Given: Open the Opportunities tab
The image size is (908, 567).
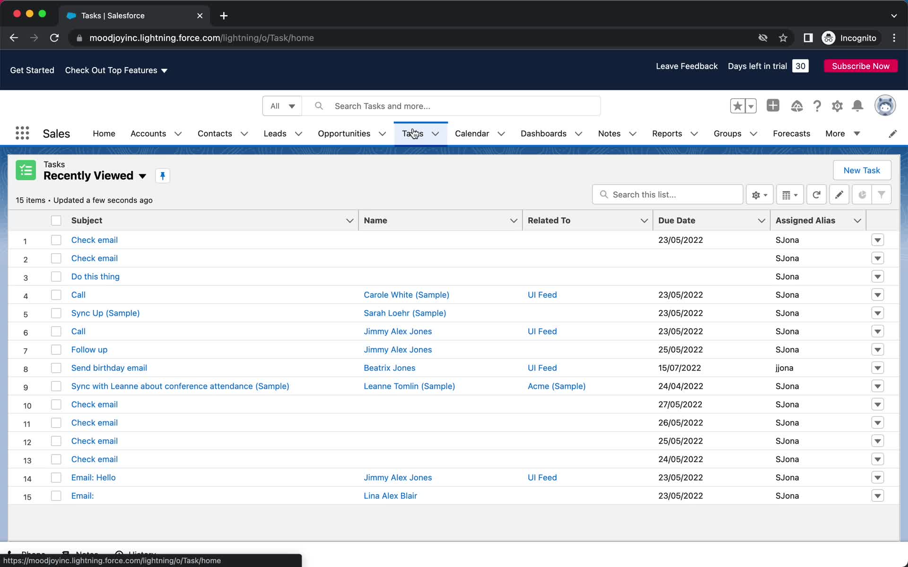Looking at the screenshot, I should pos(344,134).
